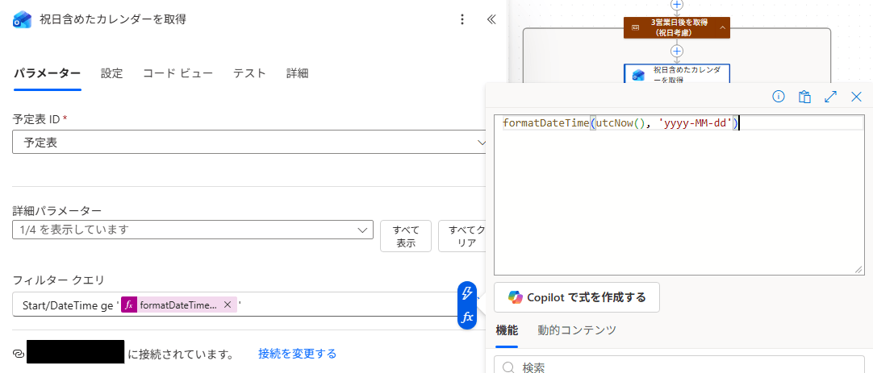The height and width of the screenshot is (373, 873).
Task: Expand the 詳細パラメーター dropdown
Action: click(x=362, y=230)
